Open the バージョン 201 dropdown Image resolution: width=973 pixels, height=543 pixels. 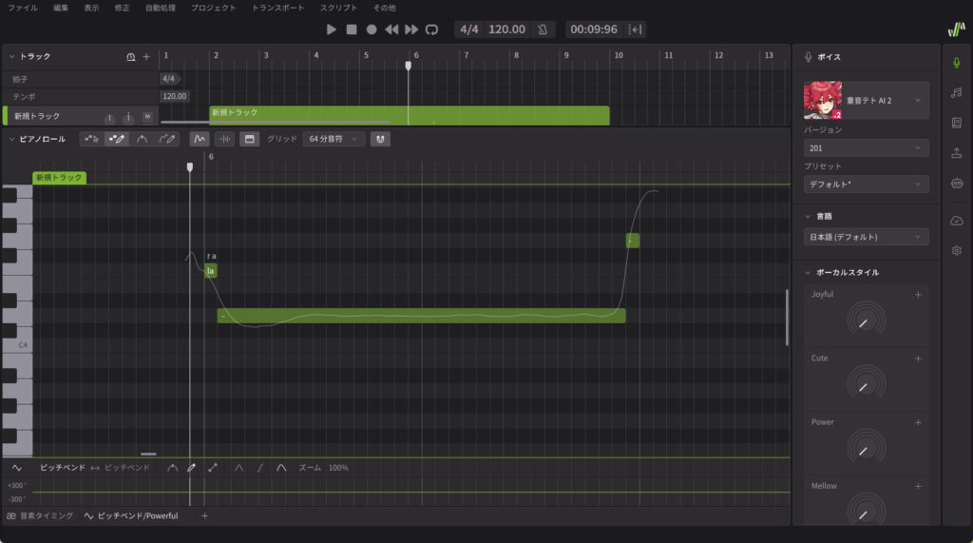click(866, 148)
